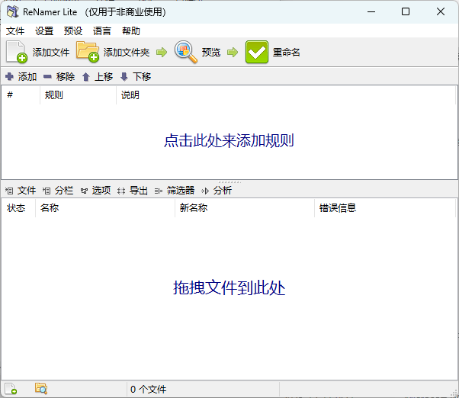459x398 pixels.
Task: Click the status bar add file icon
Action: point(11,389)
